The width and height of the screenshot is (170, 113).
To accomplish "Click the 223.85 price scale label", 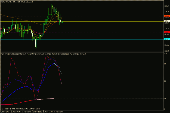I will [x=167, y=51].
